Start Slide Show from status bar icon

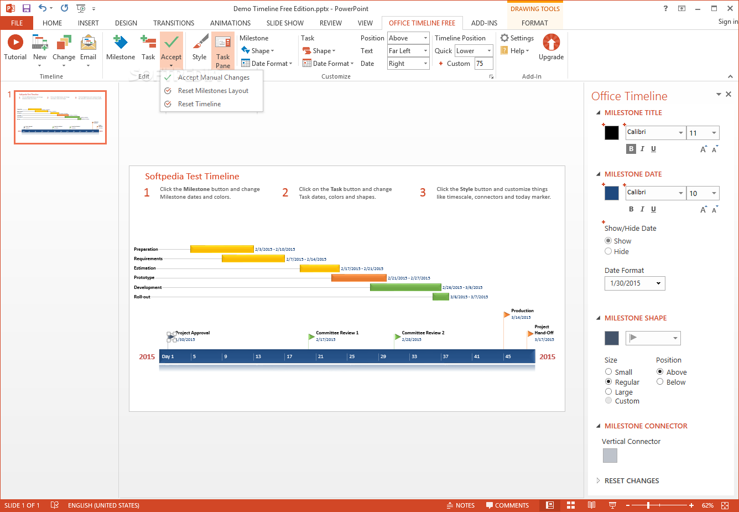[612, 505]
